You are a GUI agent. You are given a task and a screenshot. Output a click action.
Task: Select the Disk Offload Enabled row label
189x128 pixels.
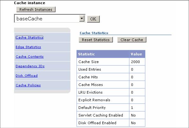pyautogui.click(x=97, y=123)
